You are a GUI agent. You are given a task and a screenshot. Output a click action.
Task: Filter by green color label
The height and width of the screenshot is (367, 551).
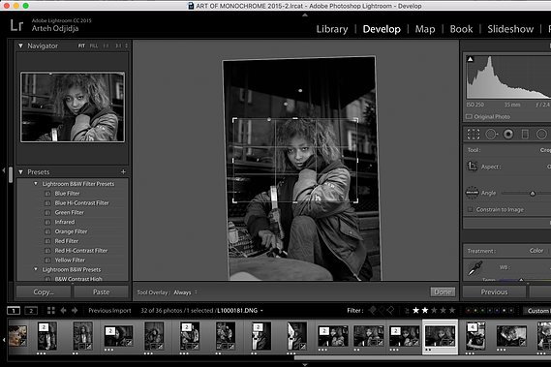(482, 311)
